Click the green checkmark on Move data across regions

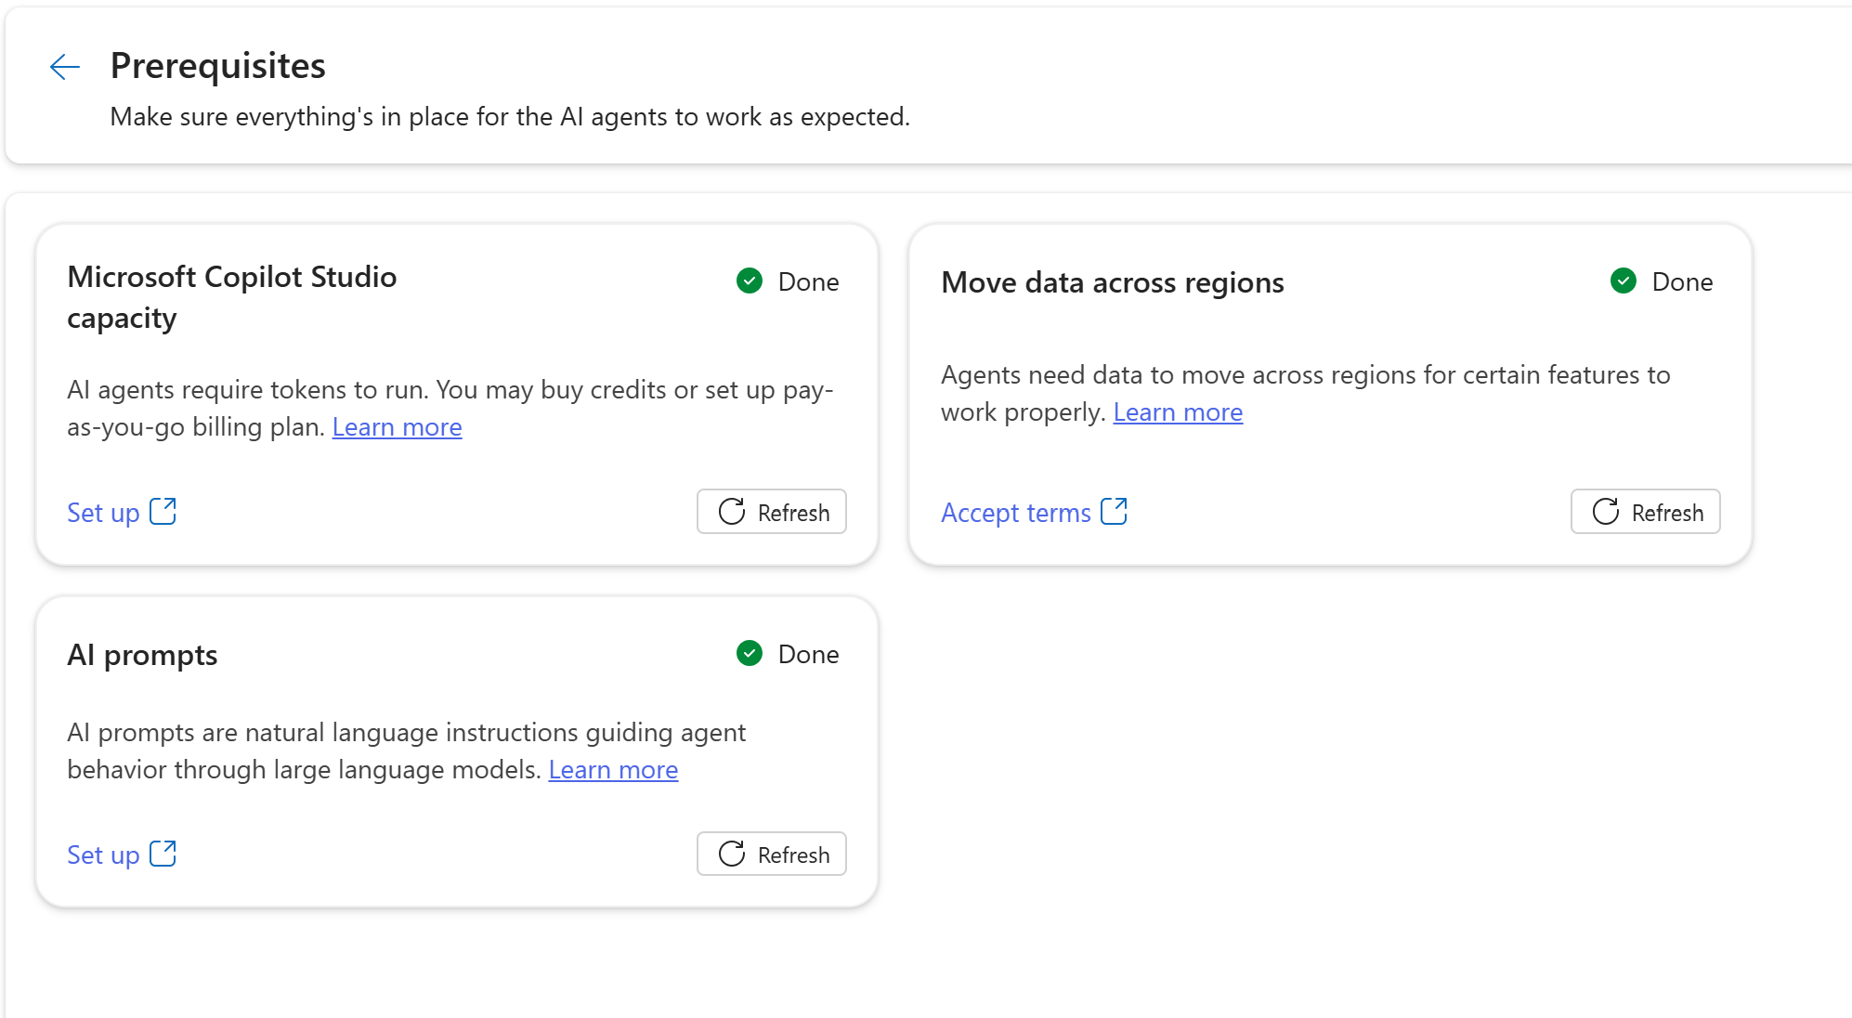[x=1622, y=281]
